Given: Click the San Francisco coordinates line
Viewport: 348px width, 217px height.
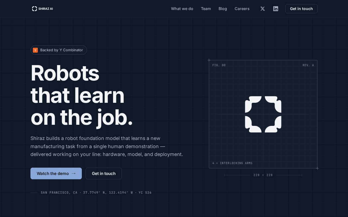Looking at the screenshot, I should coord(96,193).
